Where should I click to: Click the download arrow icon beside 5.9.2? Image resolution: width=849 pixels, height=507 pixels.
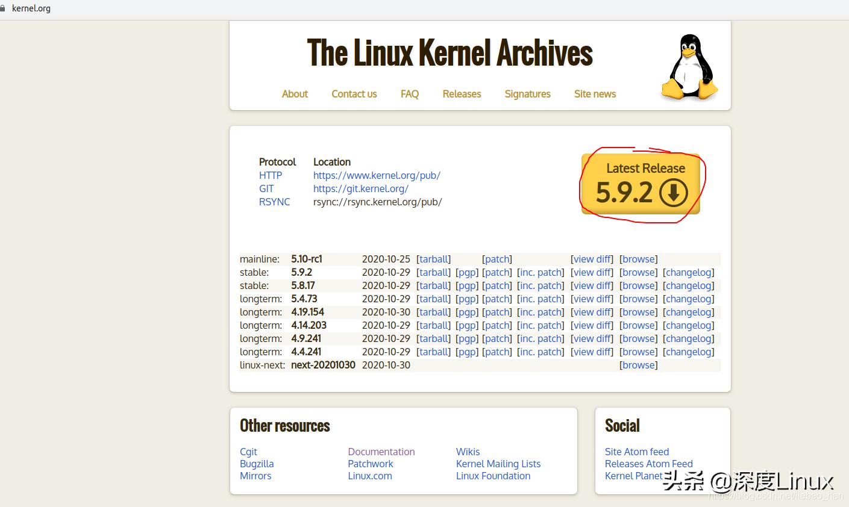pos(674,193)
